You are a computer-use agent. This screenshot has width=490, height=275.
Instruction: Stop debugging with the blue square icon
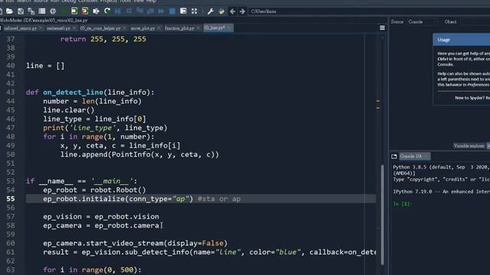(171, 11)
